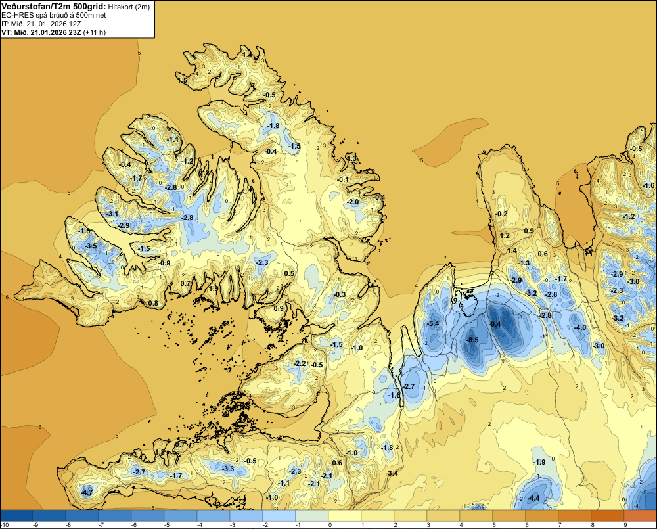This screenshot has width=657, height=529.
Task: Click the 0.8 temperature value on map
Action: [x=153, y=303]
